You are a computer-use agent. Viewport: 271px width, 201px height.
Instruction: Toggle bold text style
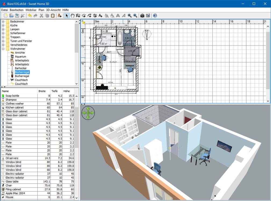click(118, 16)
